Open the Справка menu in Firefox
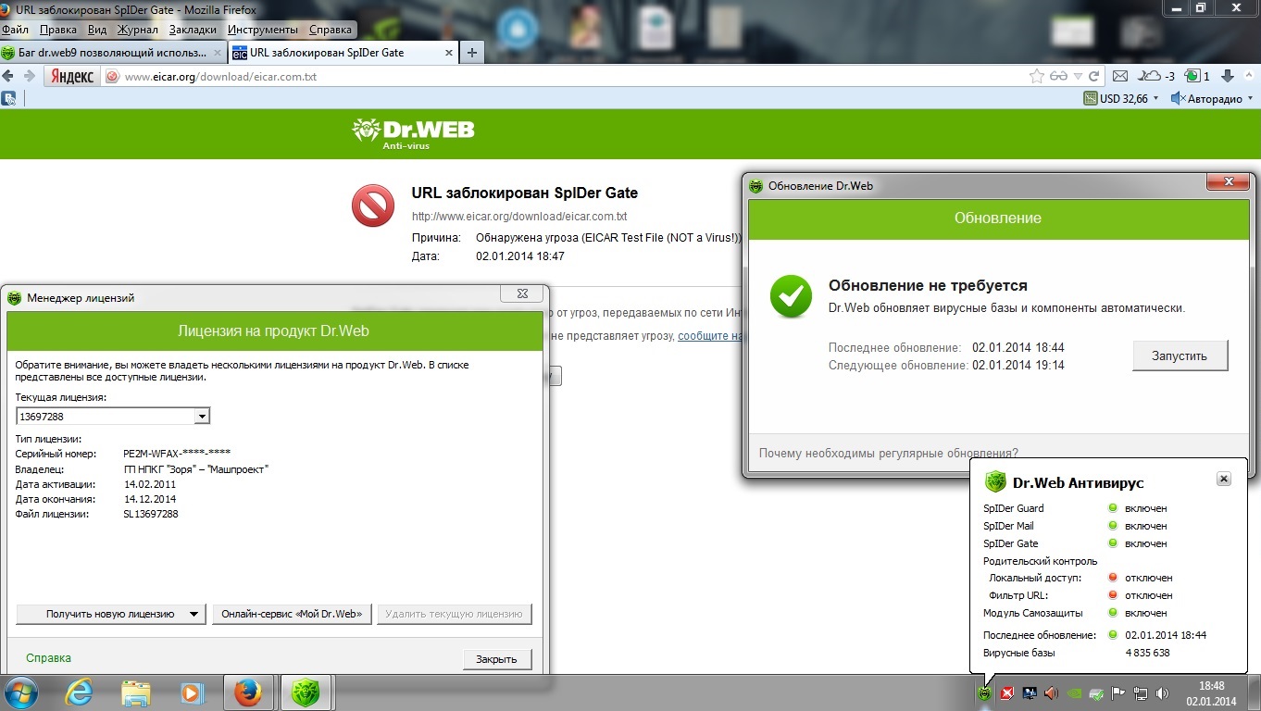The height and width of the screenshot is (711, 1261). pos(331,30)
